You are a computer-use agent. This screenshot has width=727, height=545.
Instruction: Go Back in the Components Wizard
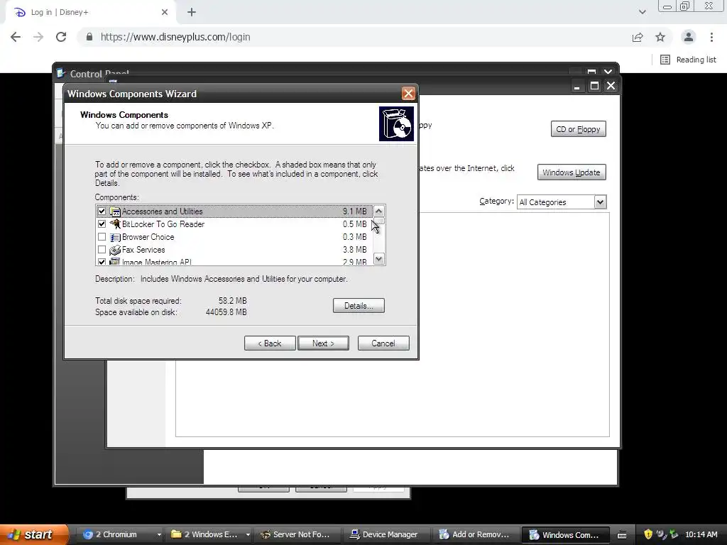(270, 343)
